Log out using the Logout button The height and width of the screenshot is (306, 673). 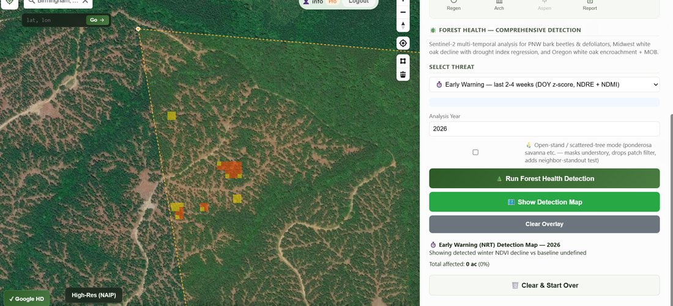click(x=359, y=2)
